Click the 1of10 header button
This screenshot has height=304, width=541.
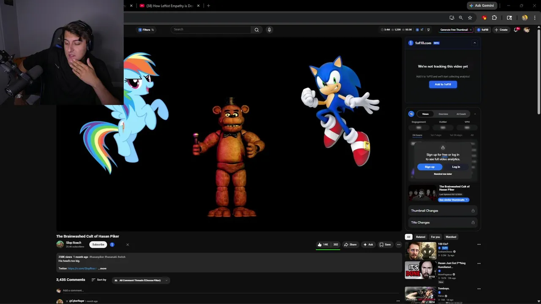pyautogui.click(x=483, y=30)
